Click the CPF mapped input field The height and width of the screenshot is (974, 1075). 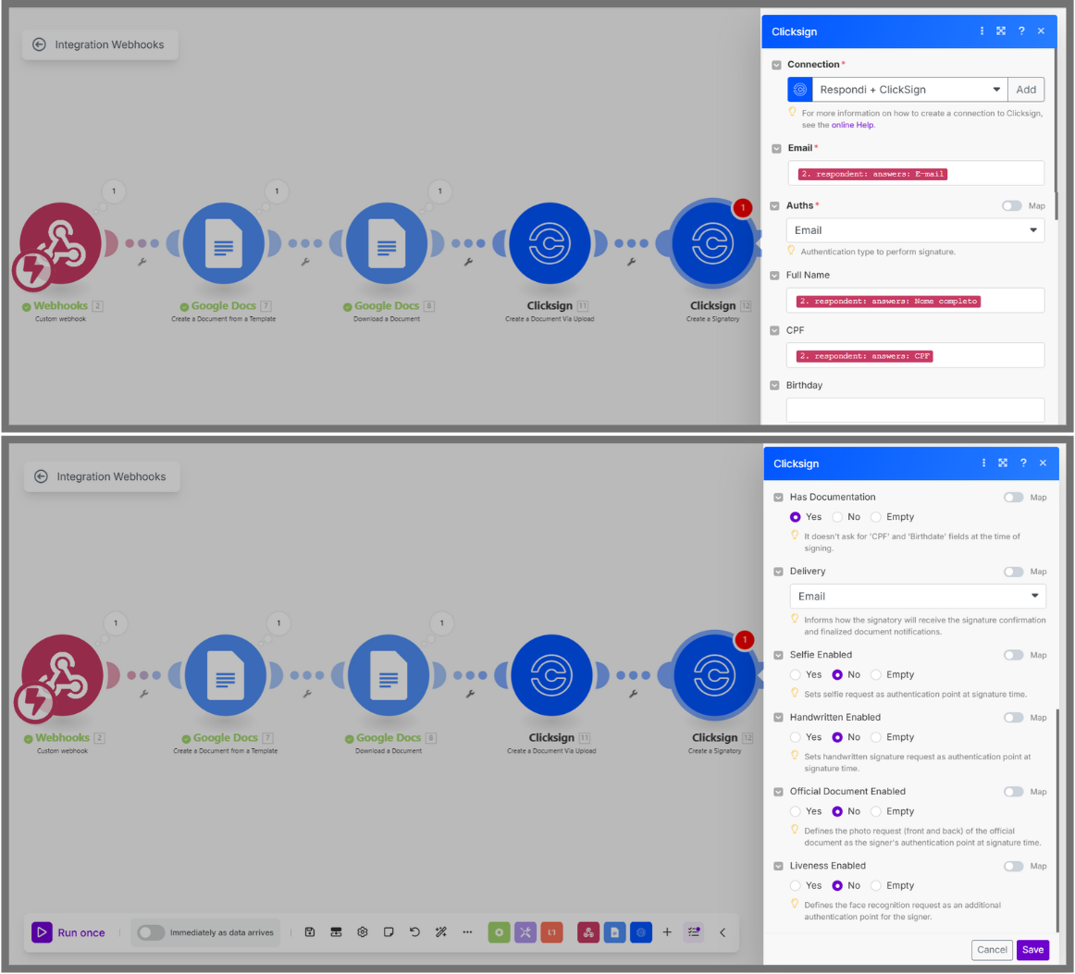click(x=915, y=356)
